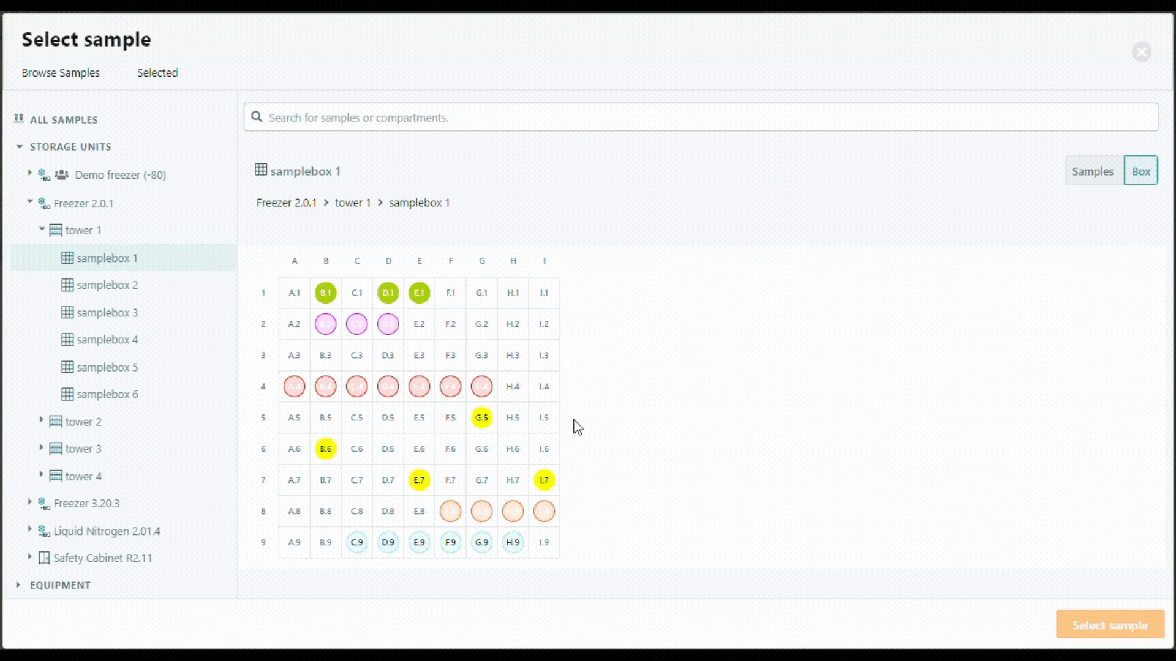Collapse the Freezer 2.0.1 node
The height and width of the screenshot is (661, 1176).
29,201
